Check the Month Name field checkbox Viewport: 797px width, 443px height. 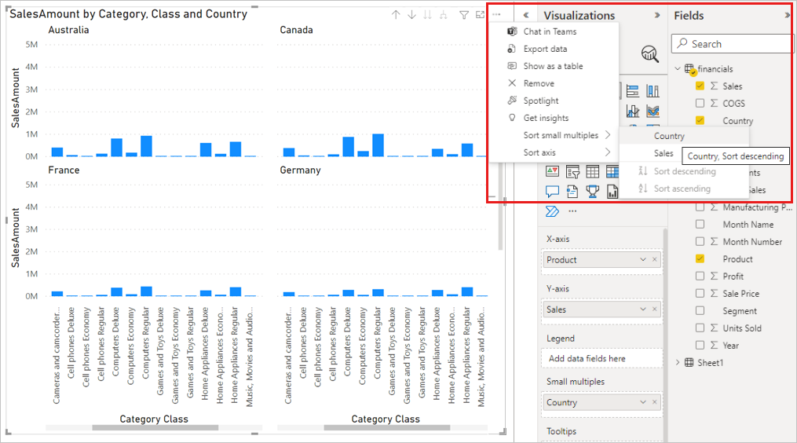(x=700, y=225)
